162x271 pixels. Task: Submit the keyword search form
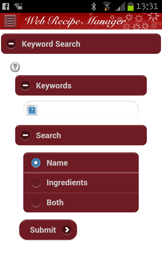tap(48, 230)
